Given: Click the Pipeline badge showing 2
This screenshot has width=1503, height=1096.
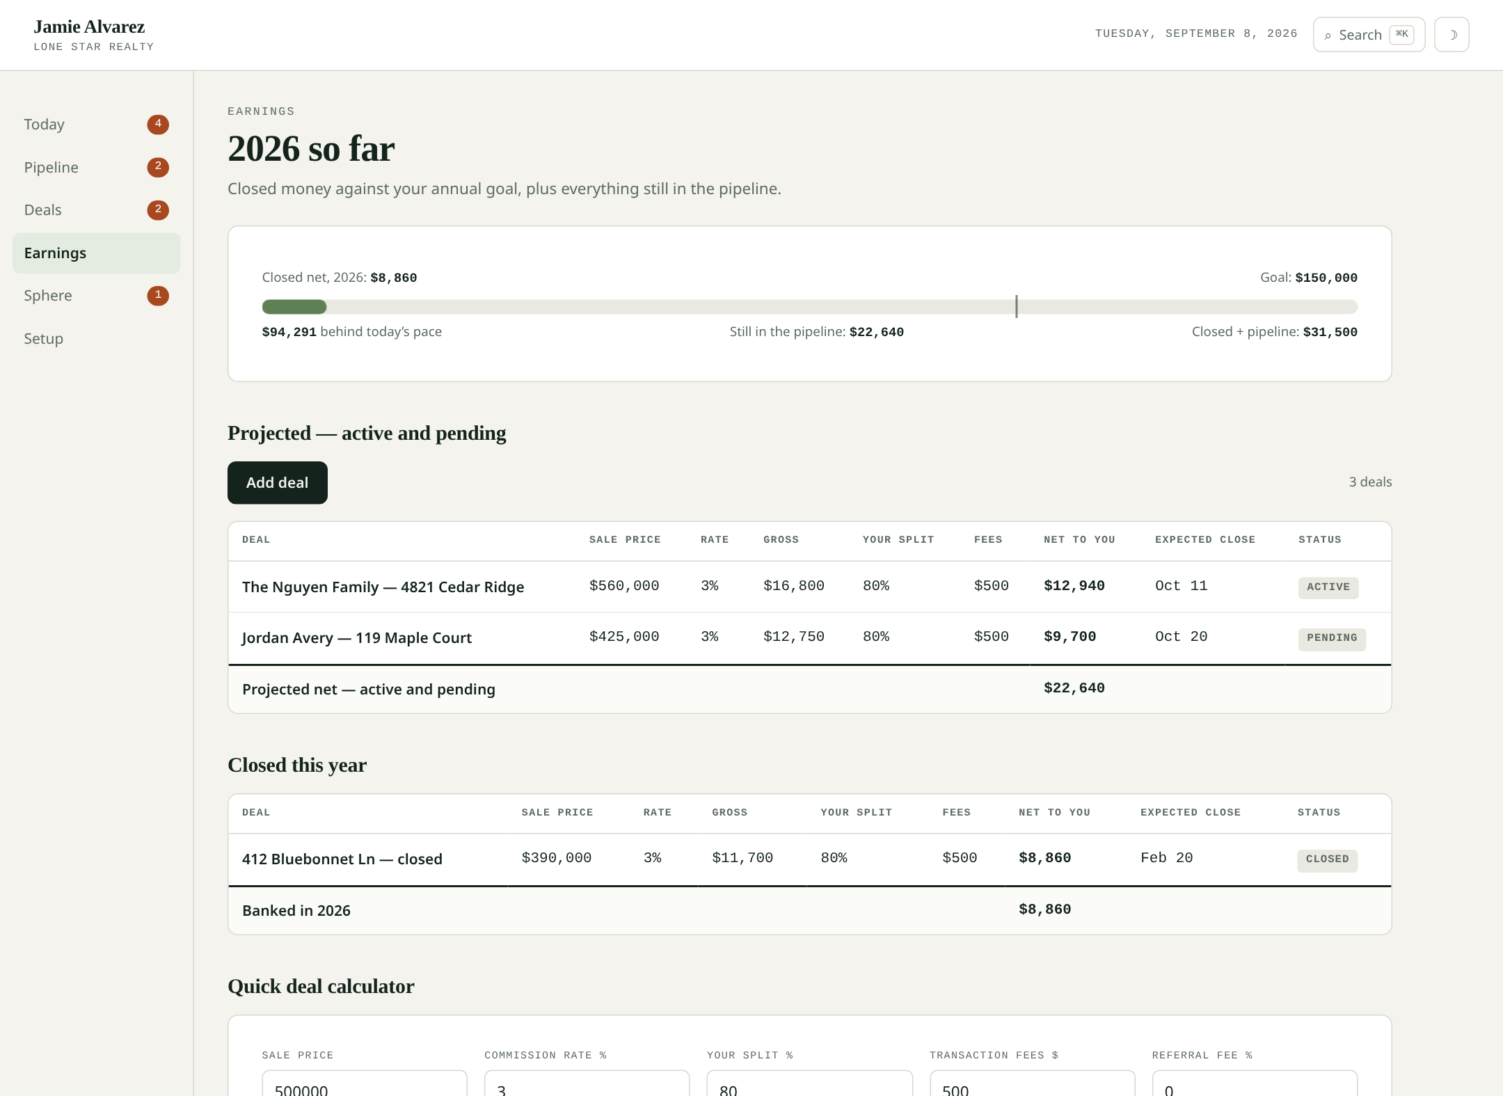Looking at the screenshot, I should 158,167.
